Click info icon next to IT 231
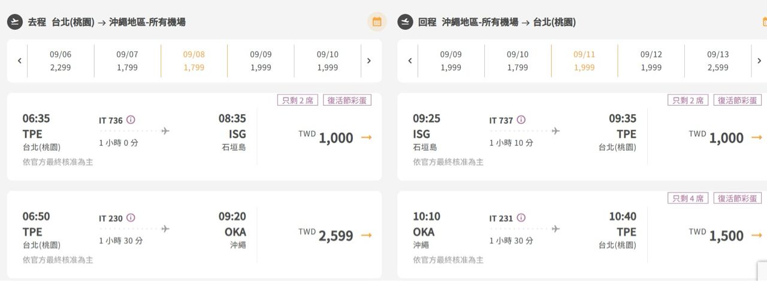 (x=521, y=218)
